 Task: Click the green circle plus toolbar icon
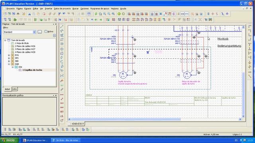119,14
